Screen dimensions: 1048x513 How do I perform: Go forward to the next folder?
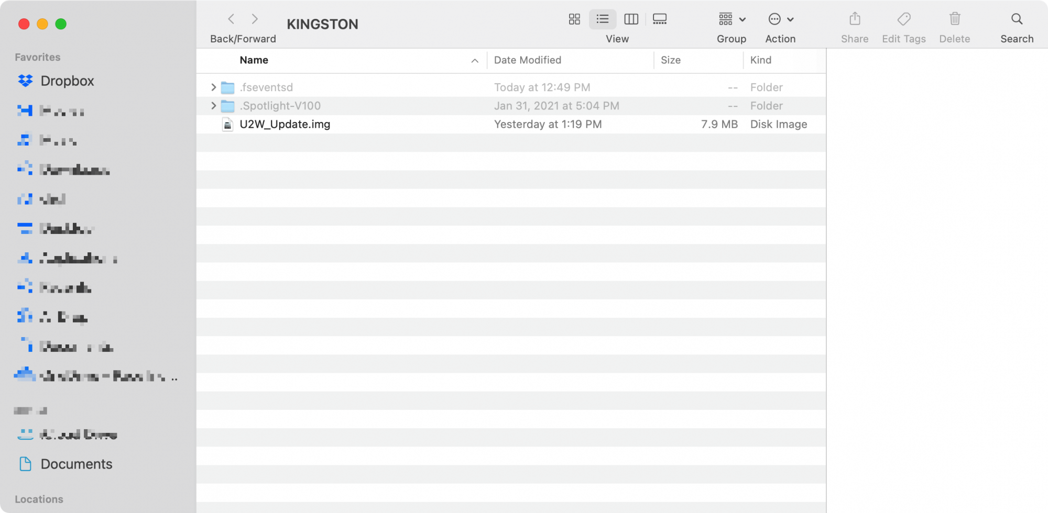255,19
